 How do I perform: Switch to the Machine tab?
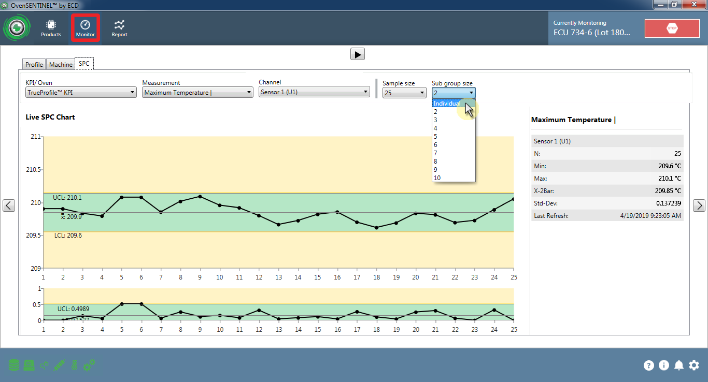pyautogui.click(x=61, y=65)
